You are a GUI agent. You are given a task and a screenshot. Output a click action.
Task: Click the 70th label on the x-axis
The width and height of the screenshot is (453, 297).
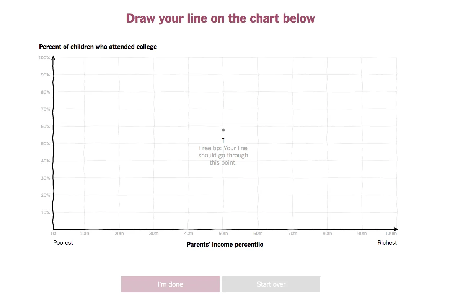(292, 233)
